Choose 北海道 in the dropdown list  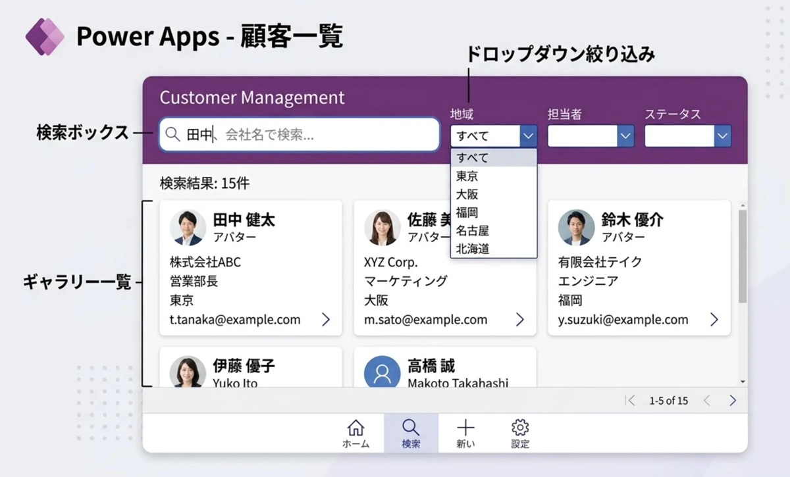point(473,249)
